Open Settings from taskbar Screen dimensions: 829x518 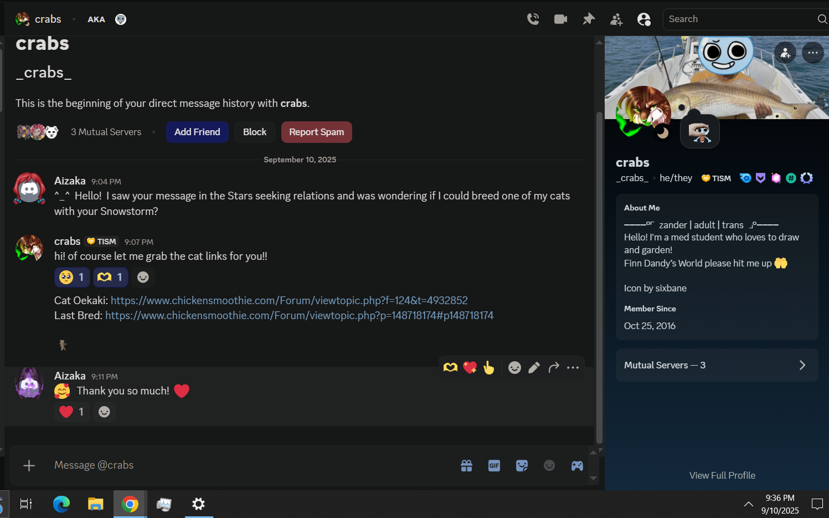198,504
